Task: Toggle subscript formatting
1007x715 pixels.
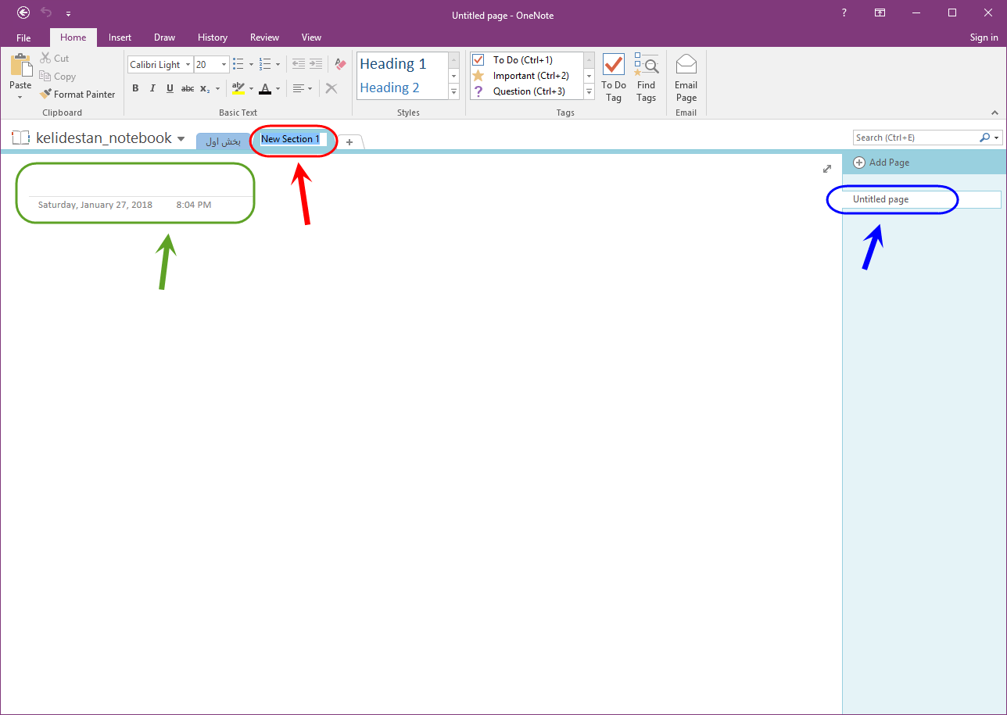Action: click(x=204, y=88)
